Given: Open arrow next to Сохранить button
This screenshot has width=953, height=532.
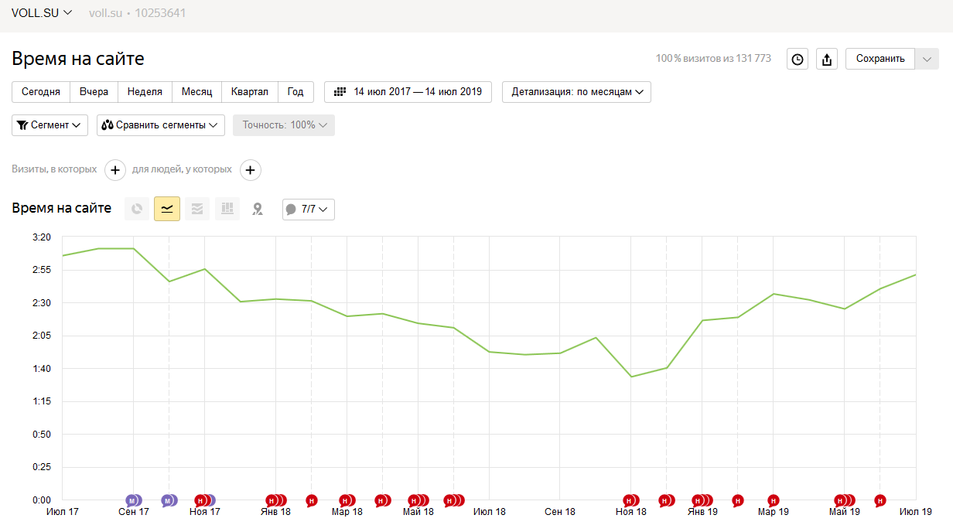Looking at the screenshot, I should pyautogui.click(x=927, y=59).
